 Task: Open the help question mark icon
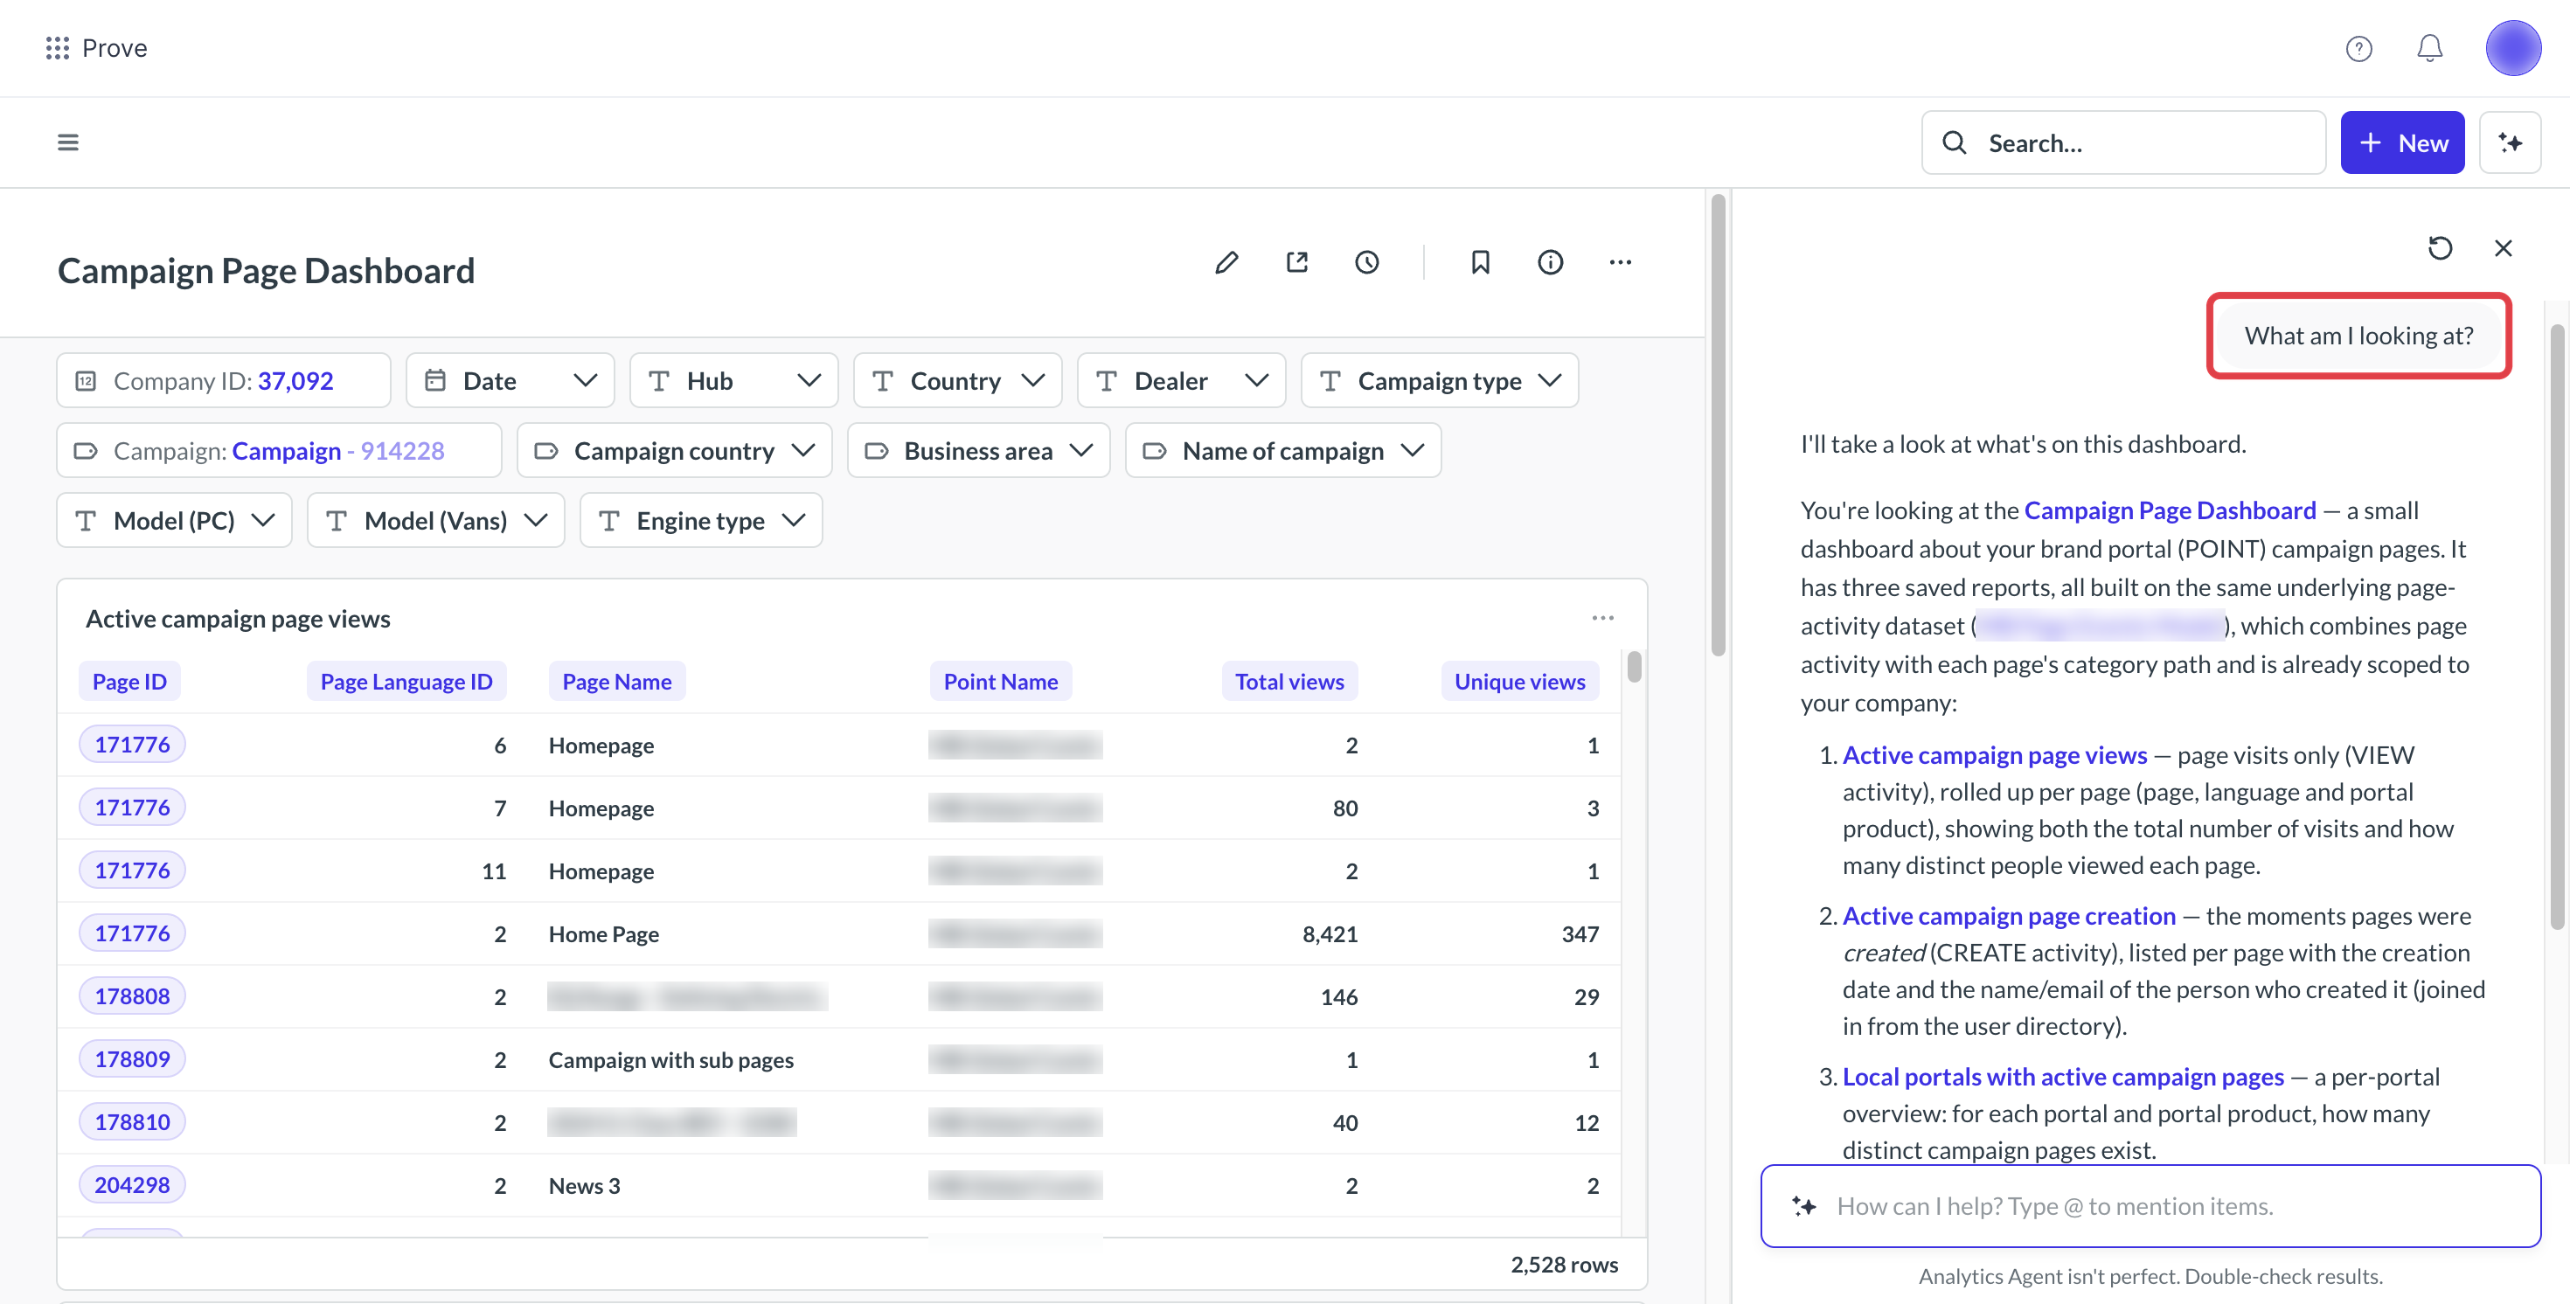coord(2358,48)
